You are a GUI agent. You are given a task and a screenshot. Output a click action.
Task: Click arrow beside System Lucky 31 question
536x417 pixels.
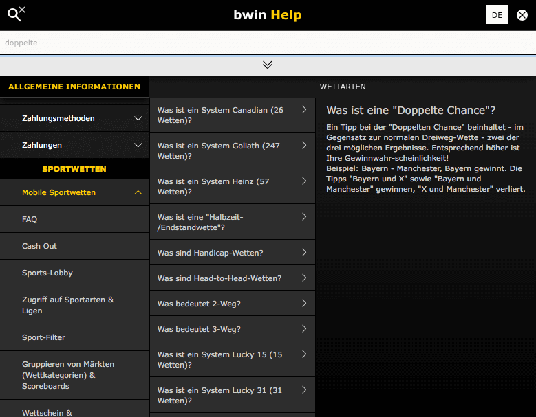[x=304, y=390]
